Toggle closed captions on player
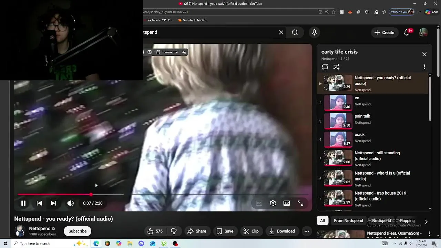 coord(259,203)
